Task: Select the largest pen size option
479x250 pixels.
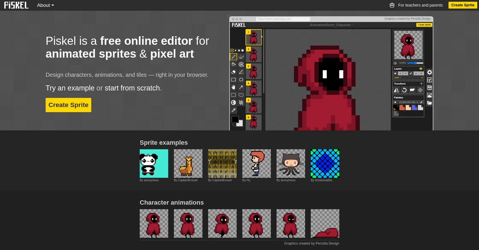Action: point(242,51)
